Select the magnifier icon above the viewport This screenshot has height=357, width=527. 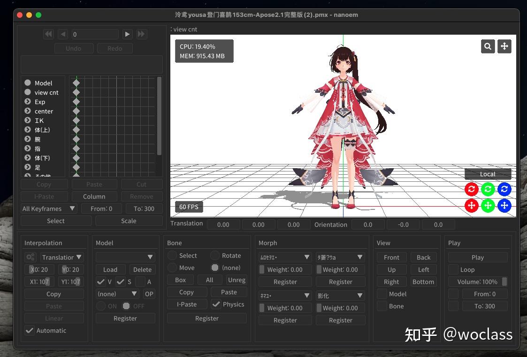coord(488,46)
